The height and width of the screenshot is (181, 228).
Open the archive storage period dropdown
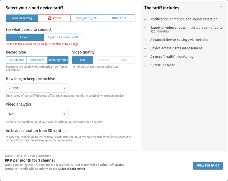point(37,88)
